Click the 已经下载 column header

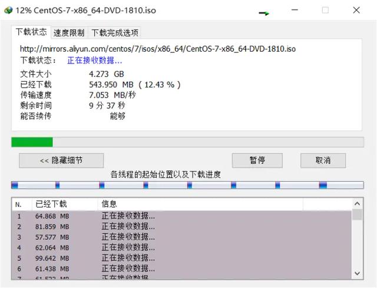click(x=65, y=204)
